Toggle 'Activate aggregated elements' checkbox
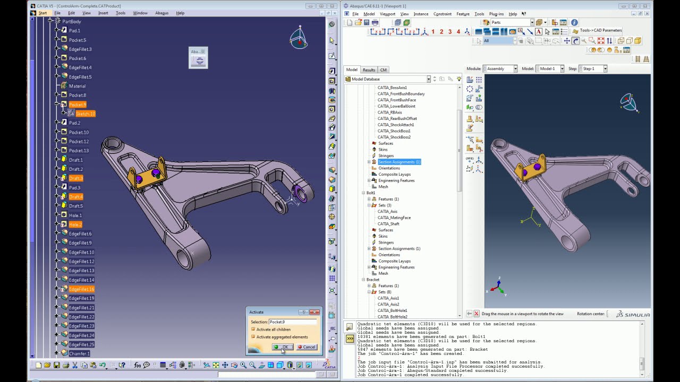 click(253, 337)
